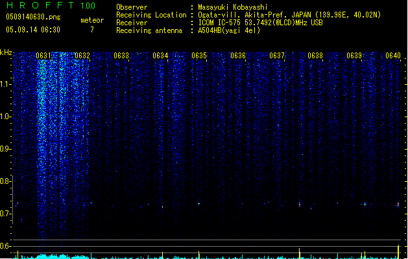Click the tall yellow detection spike at 0640

398,251
